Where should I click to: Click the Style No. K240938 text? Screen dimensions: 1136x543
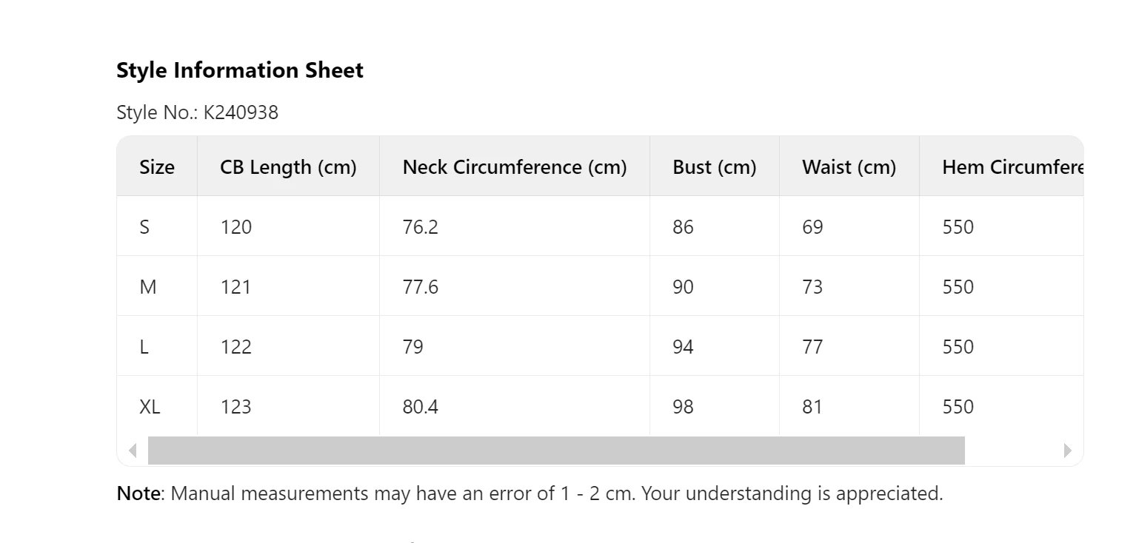pos(197,112)
